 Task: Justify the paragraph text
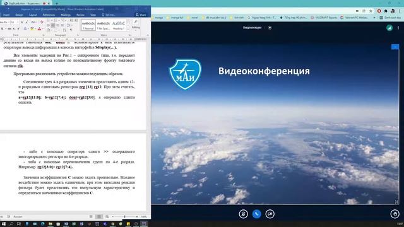62,25
